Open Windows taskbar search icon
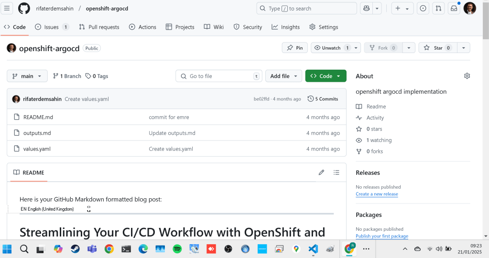This screenshot has width=489, height=258. pos(24,249)
